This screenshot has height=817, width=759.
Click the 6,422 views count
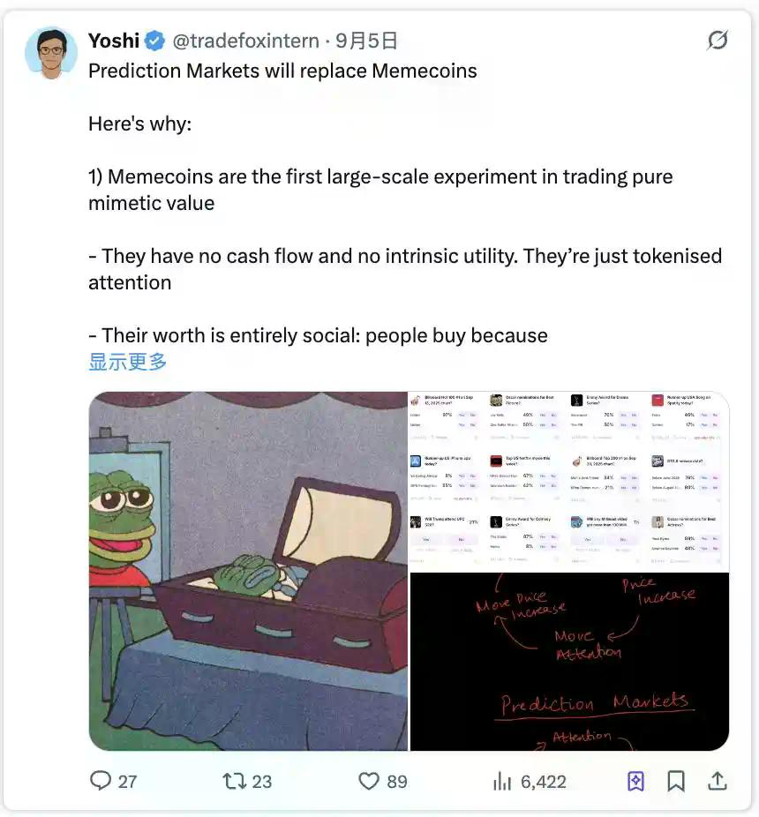(543, 782)
